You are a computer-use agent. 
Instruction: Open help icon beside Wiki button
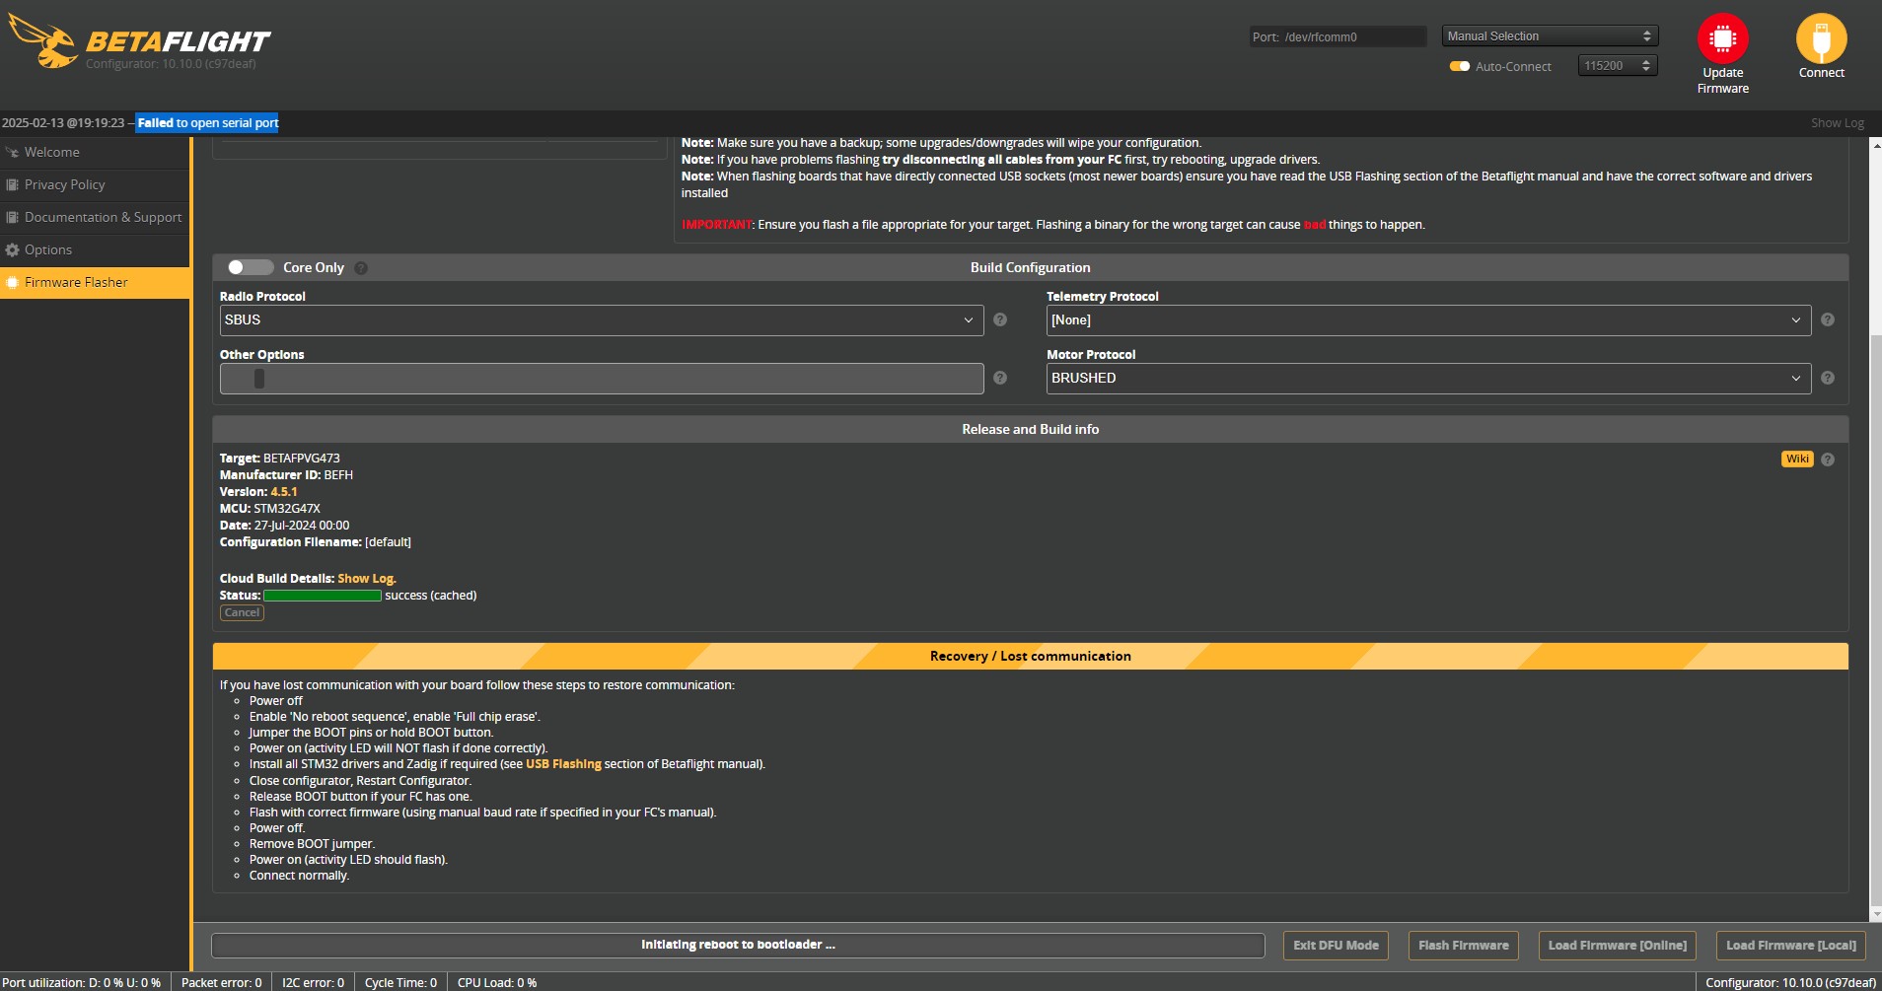pos(1828,460)
